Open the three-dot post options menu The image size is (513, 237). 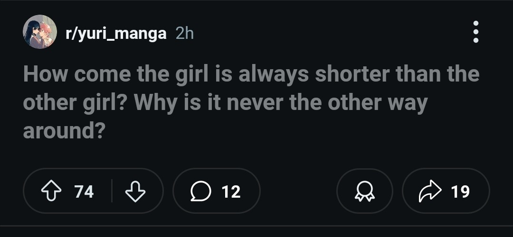pyautogui.click(x=476, y=32)
